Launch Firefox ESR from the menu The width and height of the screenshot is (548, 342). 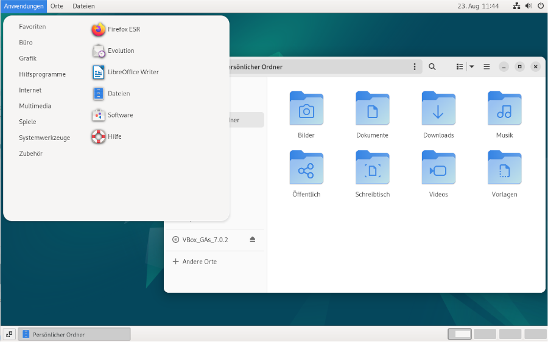tap(116, 29)
